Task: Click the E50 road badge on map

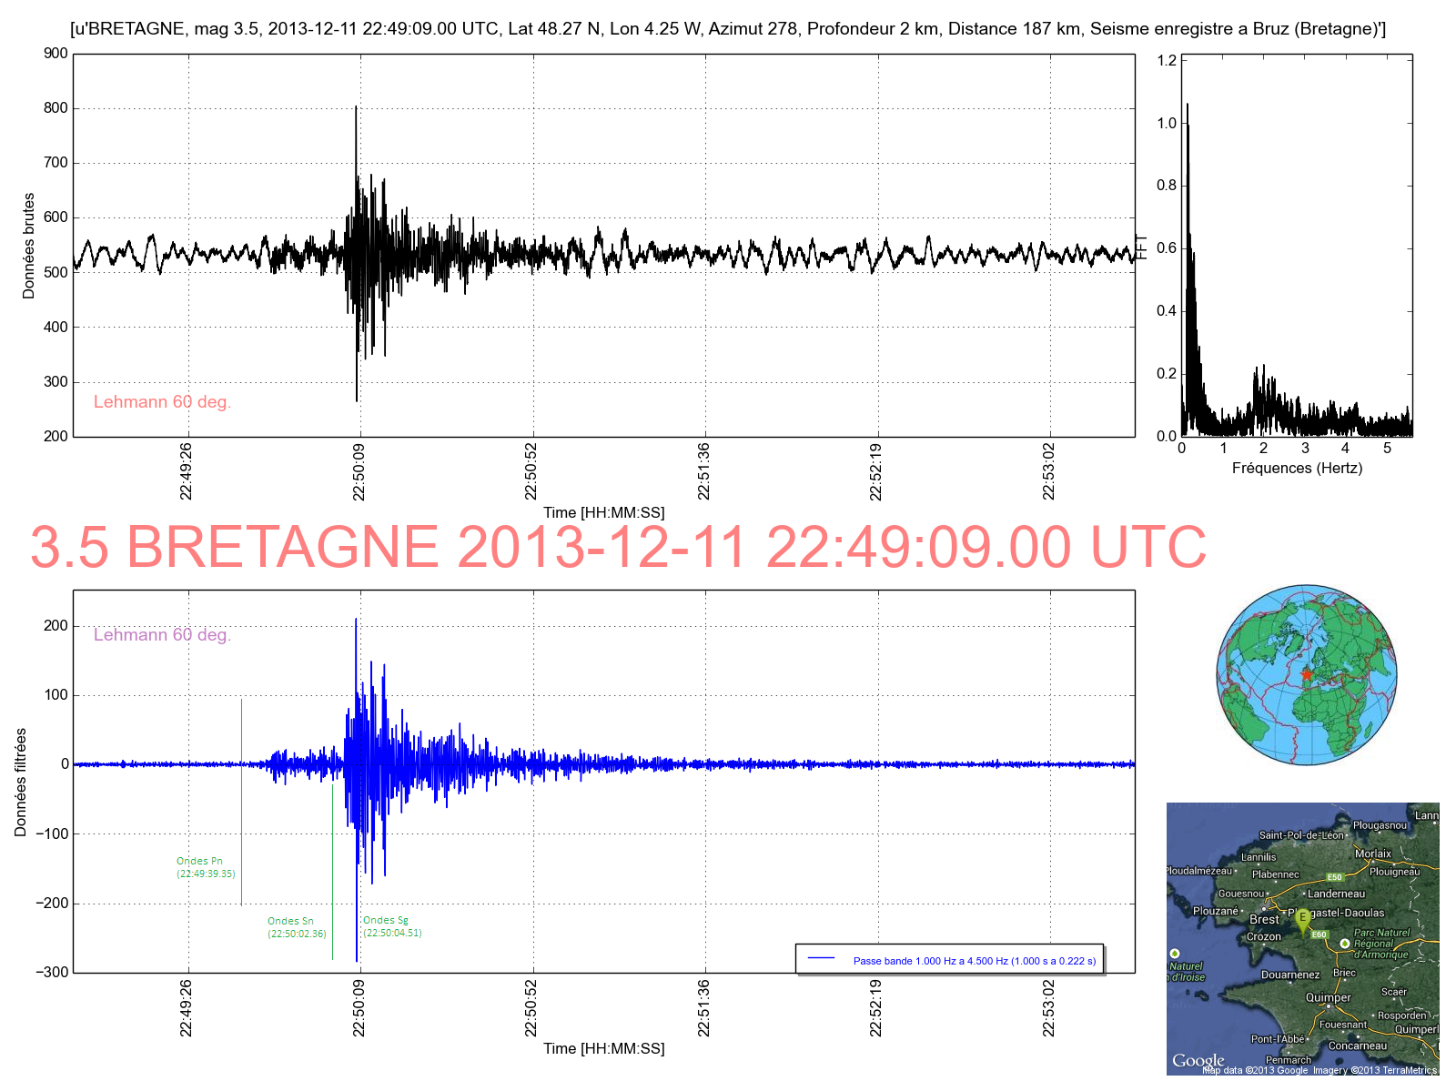Action: (x=1334, y=877)
